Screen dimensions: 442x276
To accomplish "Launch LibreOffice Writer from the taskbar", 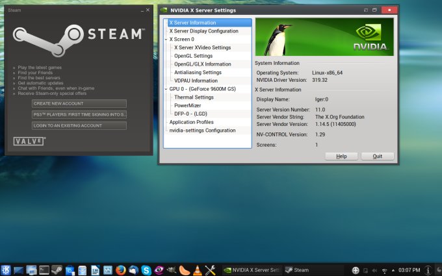I will (x=96, y=271).
